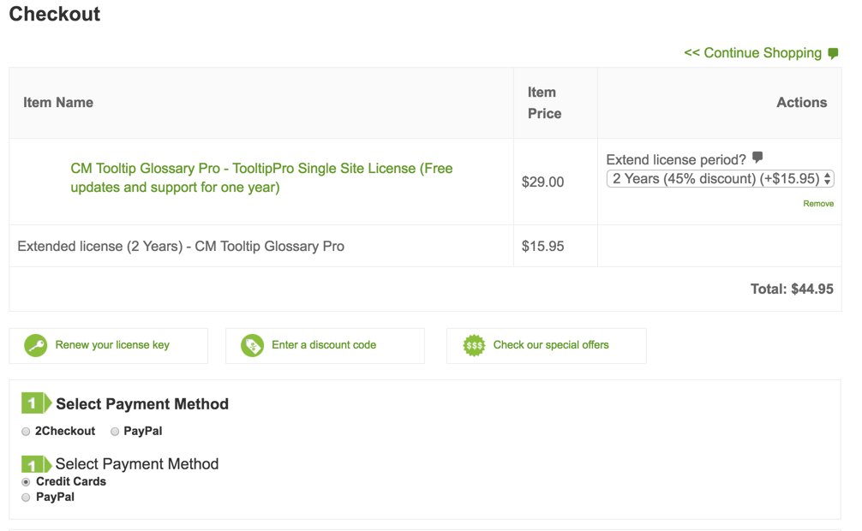The height and width of the screenshot is (531, 862).
Task: Choose the Credit Cards payment option
Action: [x=26, y=482]
